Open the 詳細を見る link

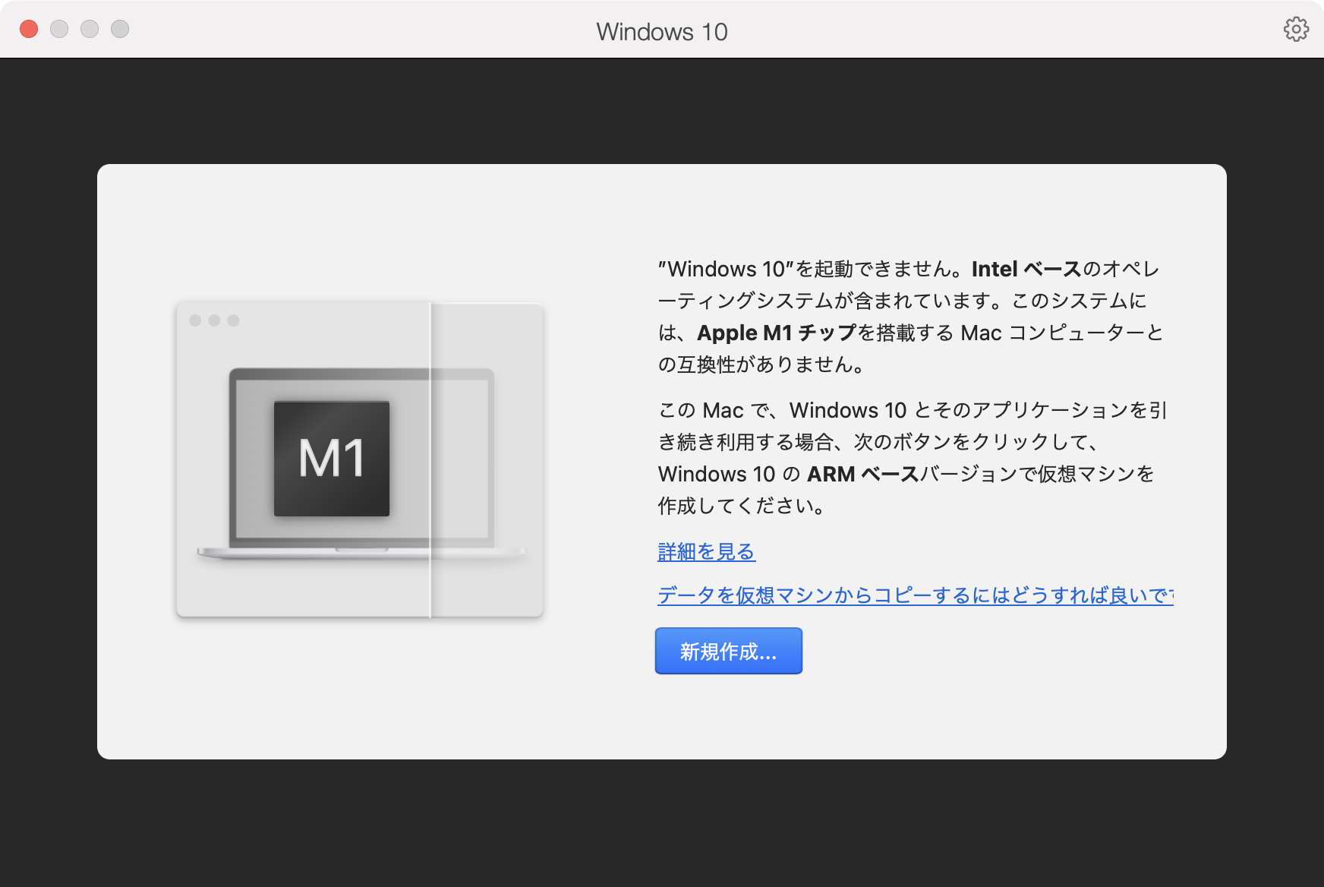706,551
